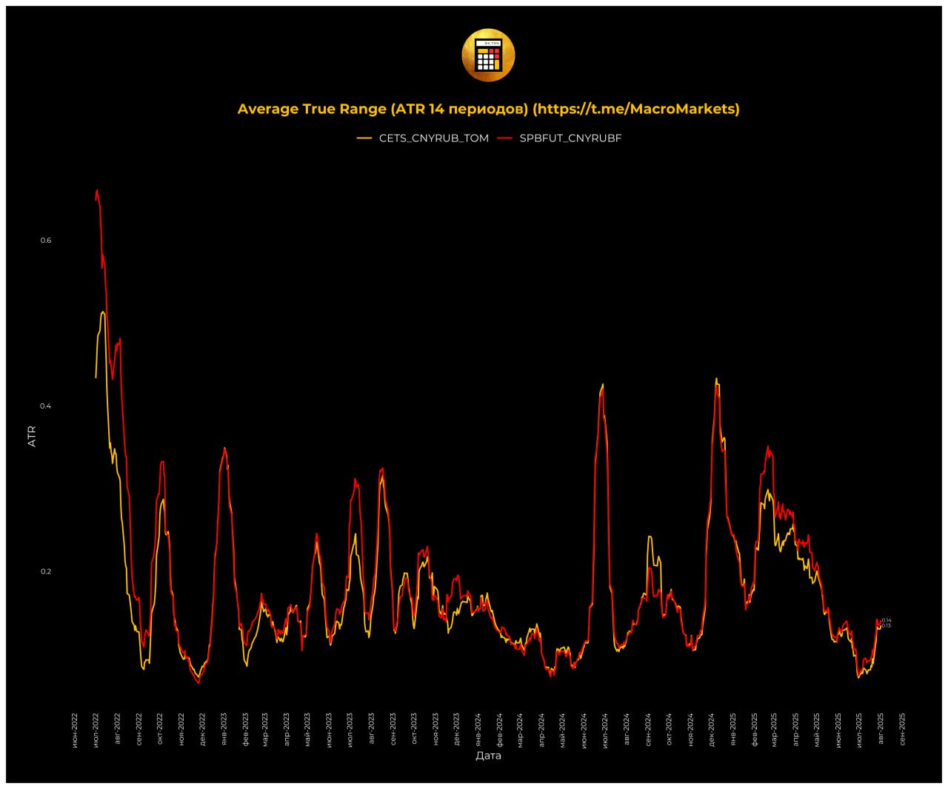
Task: Toggle the SPBFUT_CNYRUBF legend entry
Action: pyautogui.click(x=559, y=138)
